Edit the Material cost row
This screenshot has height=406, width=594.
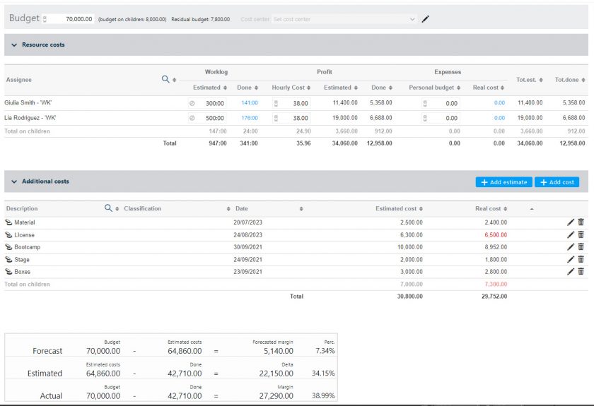pyautogui.click(x=571, y=222)
